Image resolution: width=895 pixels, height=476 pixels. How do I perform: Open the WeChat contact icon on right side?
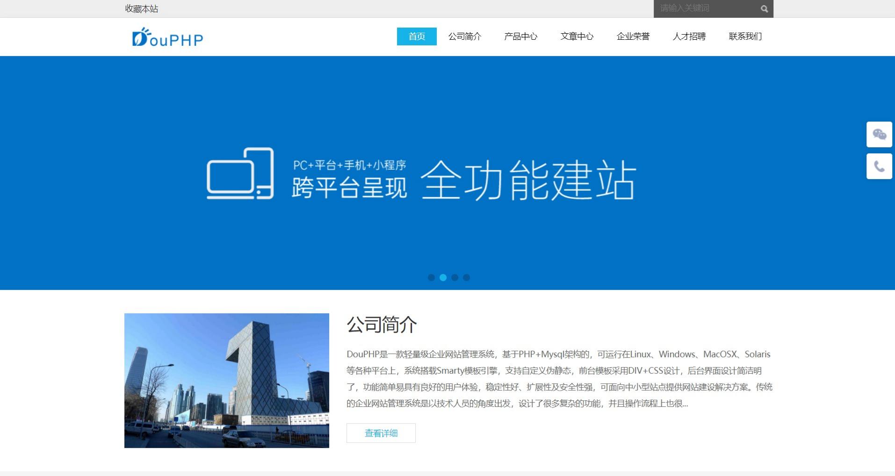[879, 134]
